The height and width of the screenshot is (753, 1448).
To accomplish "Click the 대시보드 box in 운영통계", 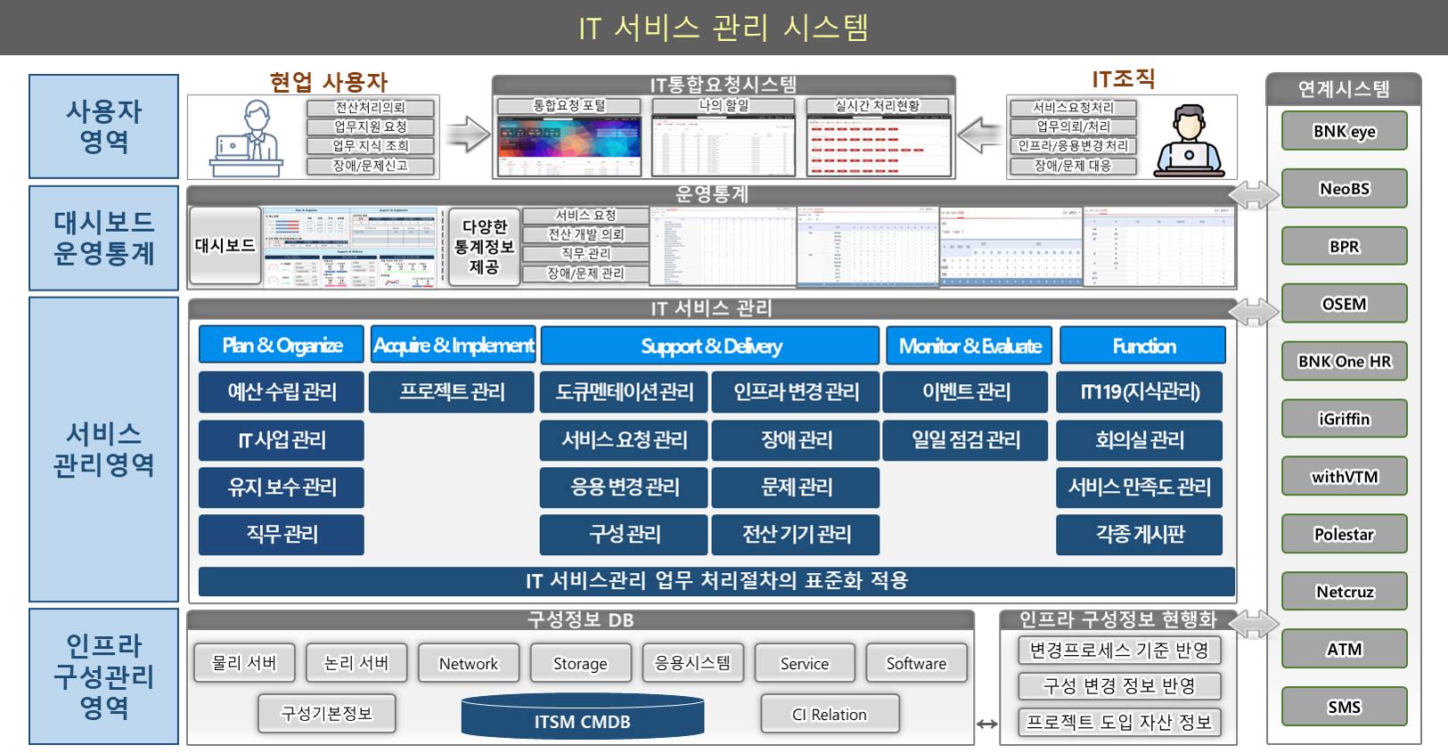I will click(225, 246).
